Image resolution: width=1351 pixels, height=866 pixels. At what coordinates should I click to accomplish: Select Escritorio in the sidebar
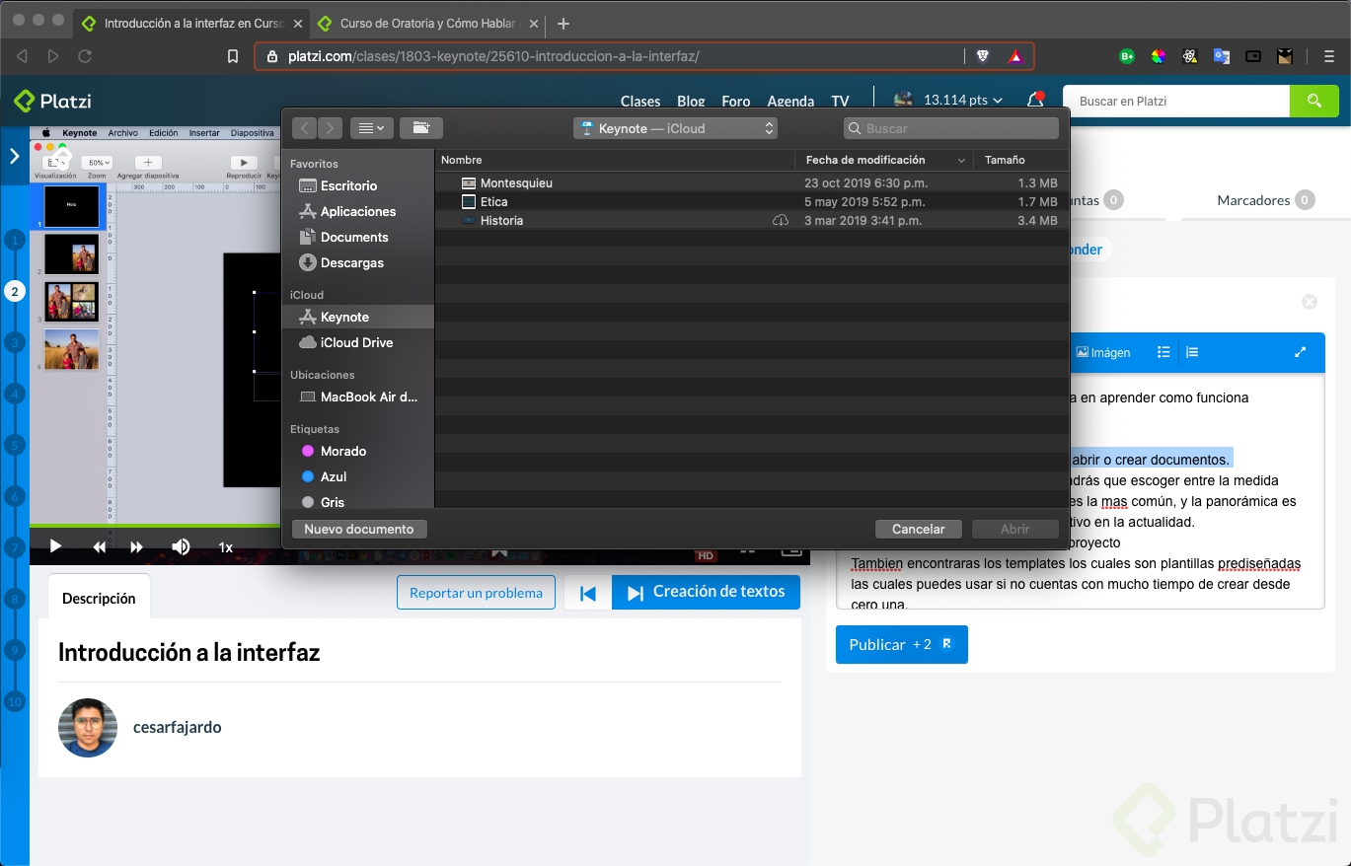(x=348, y=185)
